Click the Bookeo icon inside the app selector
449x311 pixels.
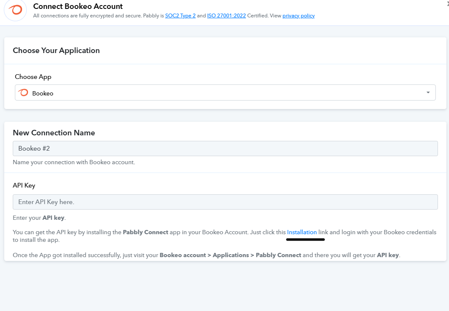click(24, 93)
